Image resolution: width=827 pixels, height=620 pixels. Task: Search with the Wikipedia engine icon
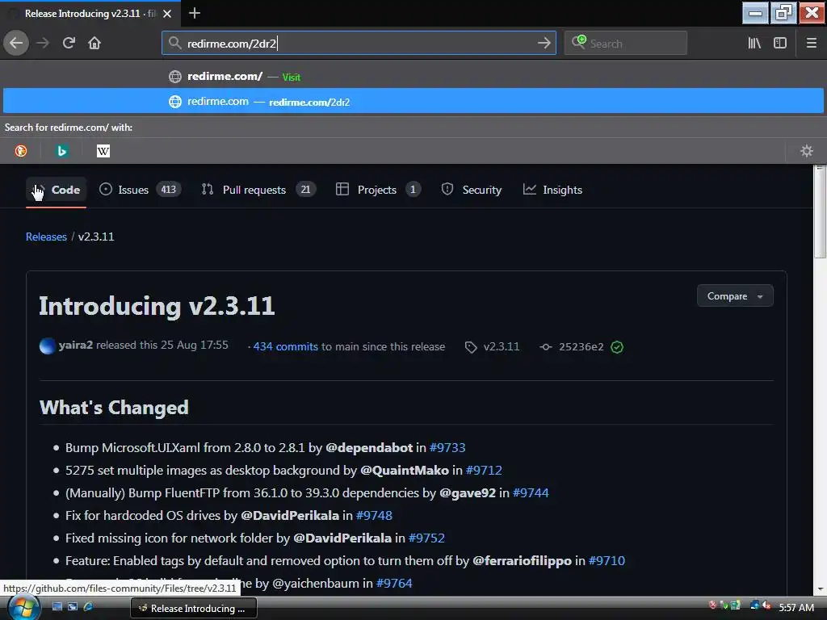[x=103, y=151]
